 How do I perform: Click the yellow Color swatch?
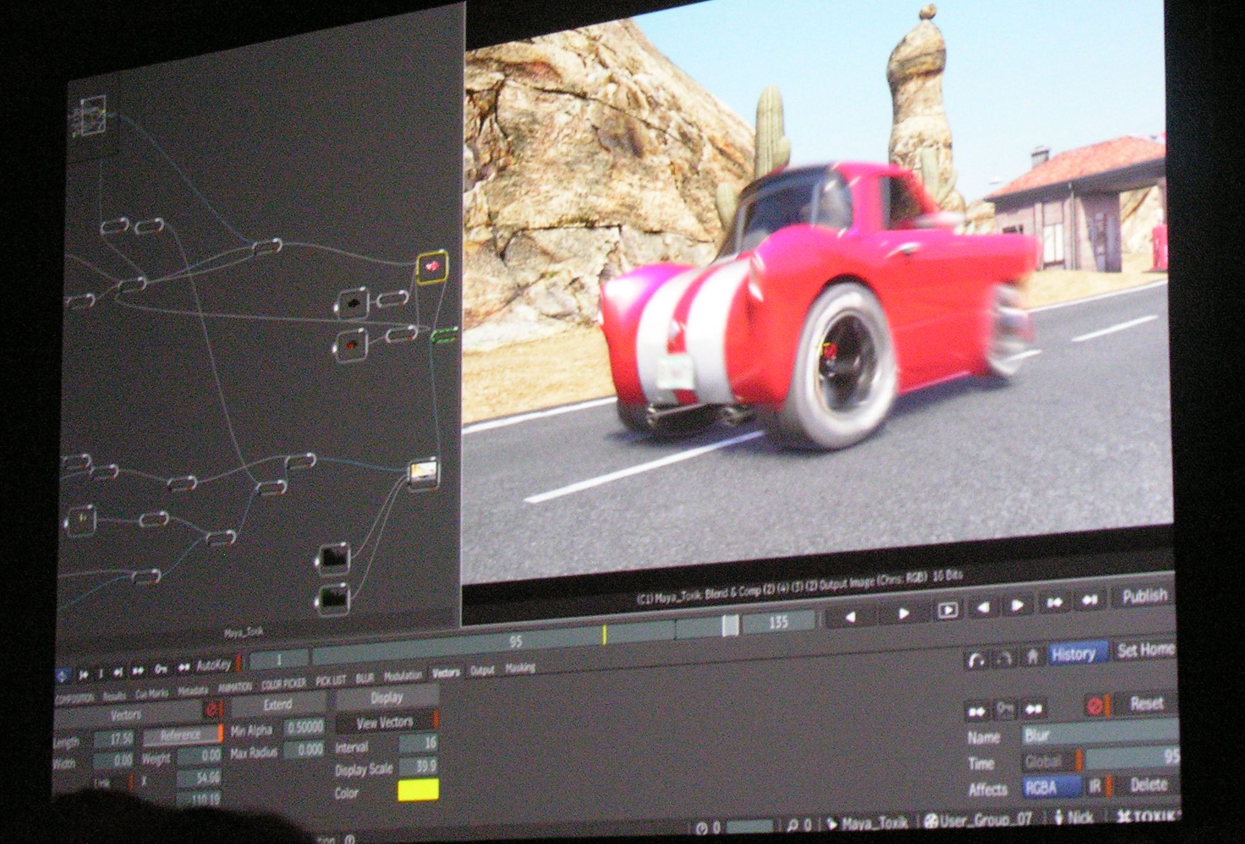(x=419, y=789)
